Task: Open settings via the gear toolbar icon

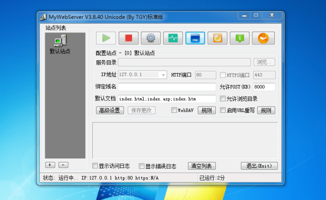Action: point(151,38)
